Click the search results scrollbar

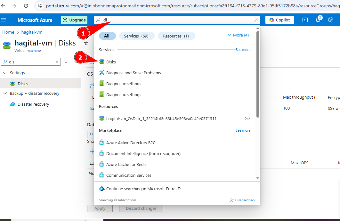pos(258,74)
